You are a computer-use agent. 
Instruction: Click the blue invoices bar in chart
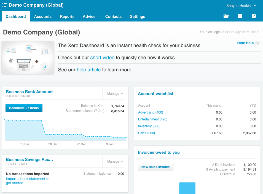[x=187, y=188]
